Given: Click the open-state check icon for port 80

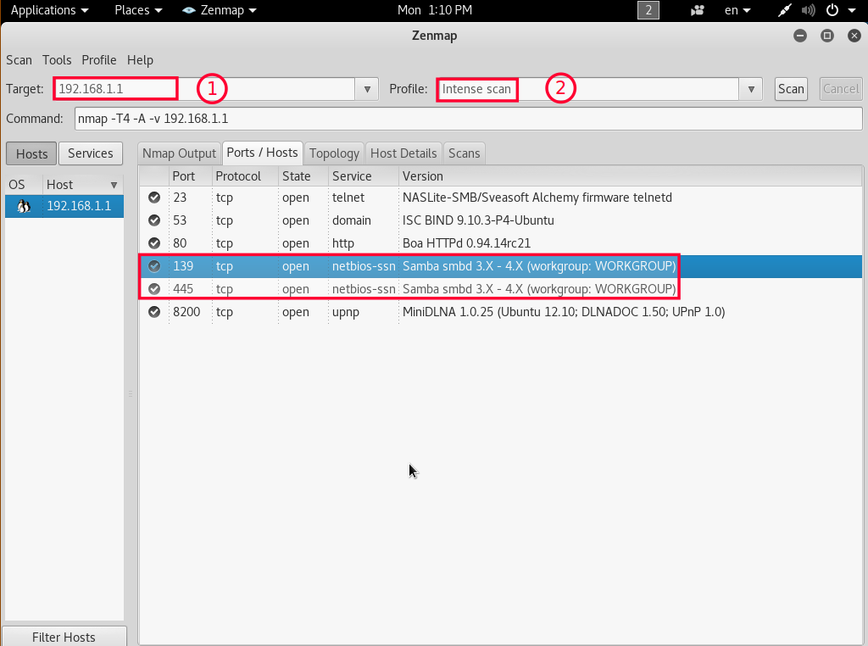Looking at the screenshot, I should (154, 243).
